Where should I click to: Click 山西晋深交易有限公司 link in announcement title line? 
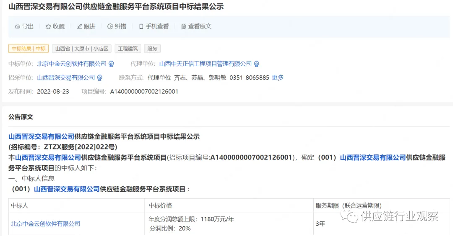pyautogui.click(x=41, y=136)
